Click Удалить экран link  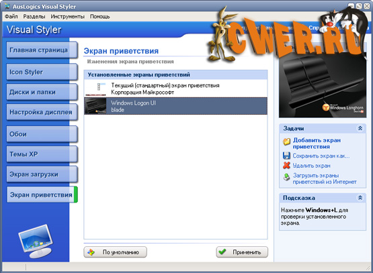[311, 166]
